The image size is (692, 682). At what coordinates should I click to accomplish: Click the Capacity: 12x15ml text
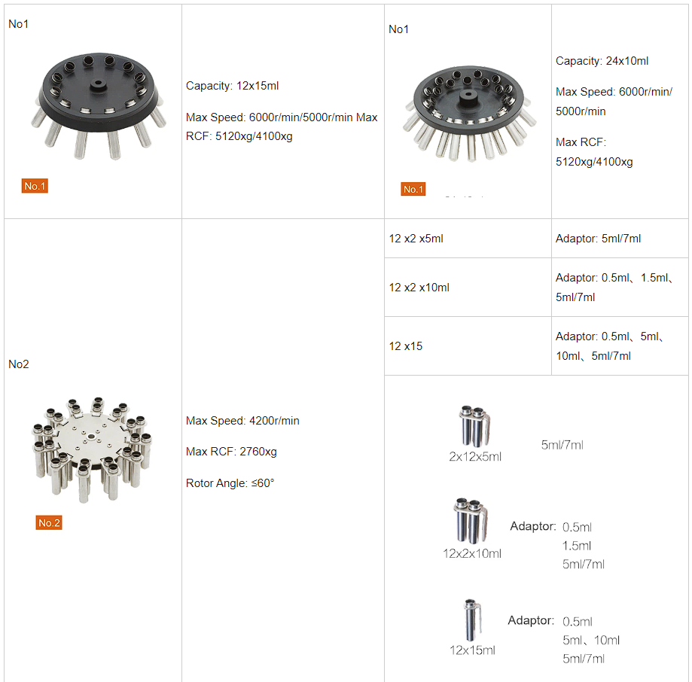[x=232, y=86]
